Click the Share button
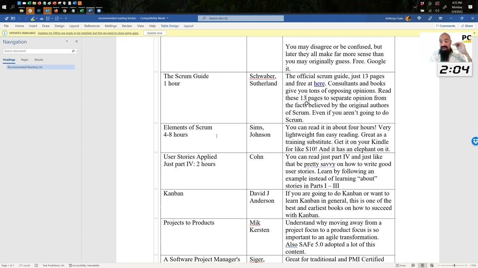This screenshot has width=478, height=268. click(x=467, y=26)
